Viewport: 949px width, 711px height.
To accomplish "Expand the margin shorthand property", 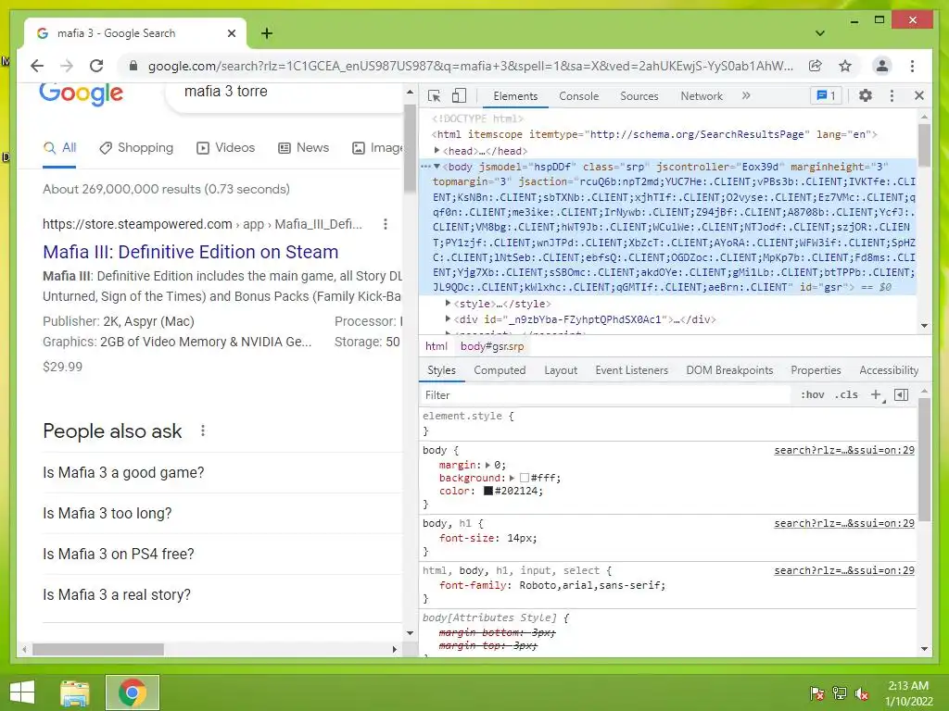I will 487,465.
